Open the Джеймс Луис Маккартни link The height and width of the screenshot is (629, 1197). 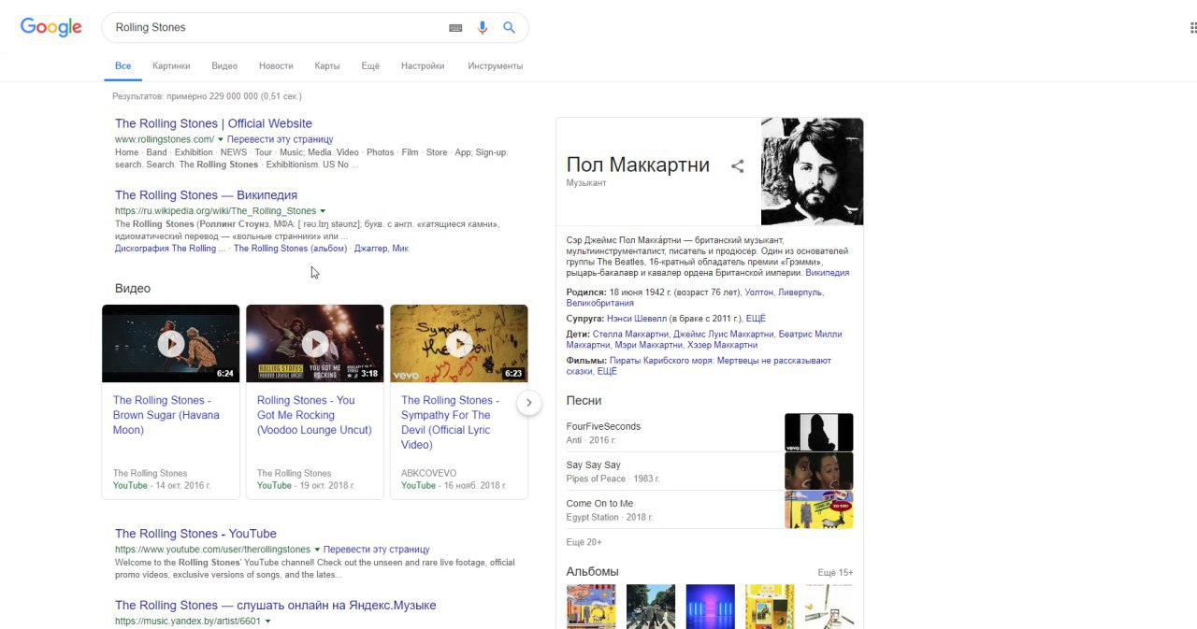point(724,334)
